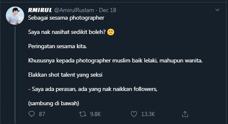Click the "Elakkan shot talent yang seksi" line
The image size is (228, 124).
click(65, 75)
